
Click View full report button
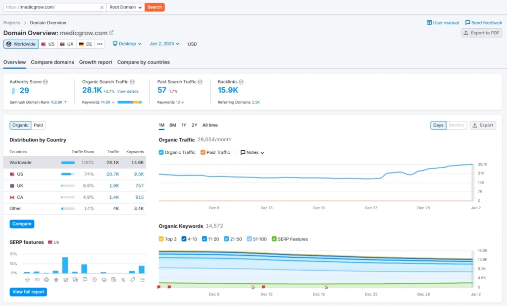[28, 292]
